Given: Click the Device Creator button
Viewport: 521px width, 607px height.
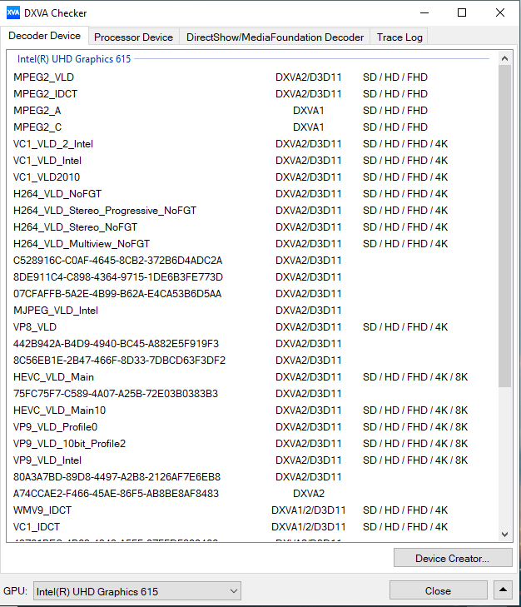Looking at the screenshot, I should 453,558.
